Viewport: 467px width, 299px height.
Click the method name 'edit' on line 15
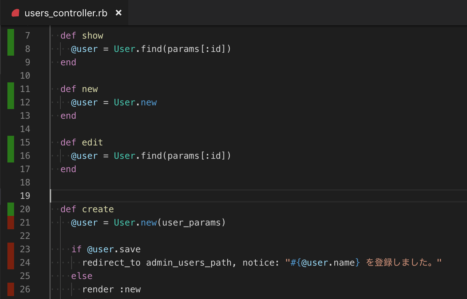click(93, 142)
